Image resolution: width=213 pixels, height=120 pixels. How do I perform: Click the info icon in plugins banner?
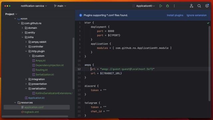(81, 15)
